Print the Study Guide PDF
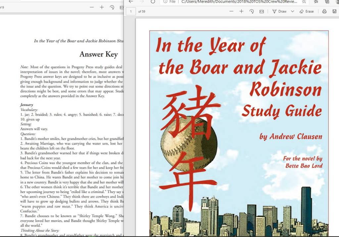The image size is (339, 237). click(x=324, y=12)
